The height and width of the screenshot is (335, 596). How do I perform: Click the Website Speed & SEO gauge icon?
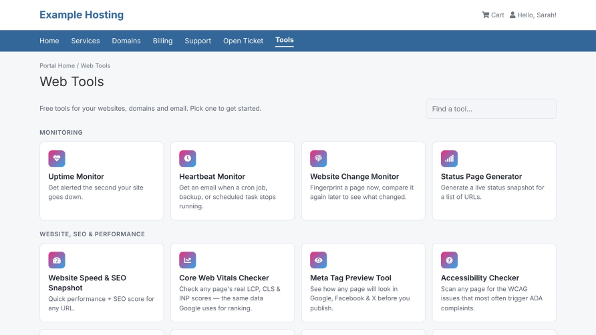point(57,260)
